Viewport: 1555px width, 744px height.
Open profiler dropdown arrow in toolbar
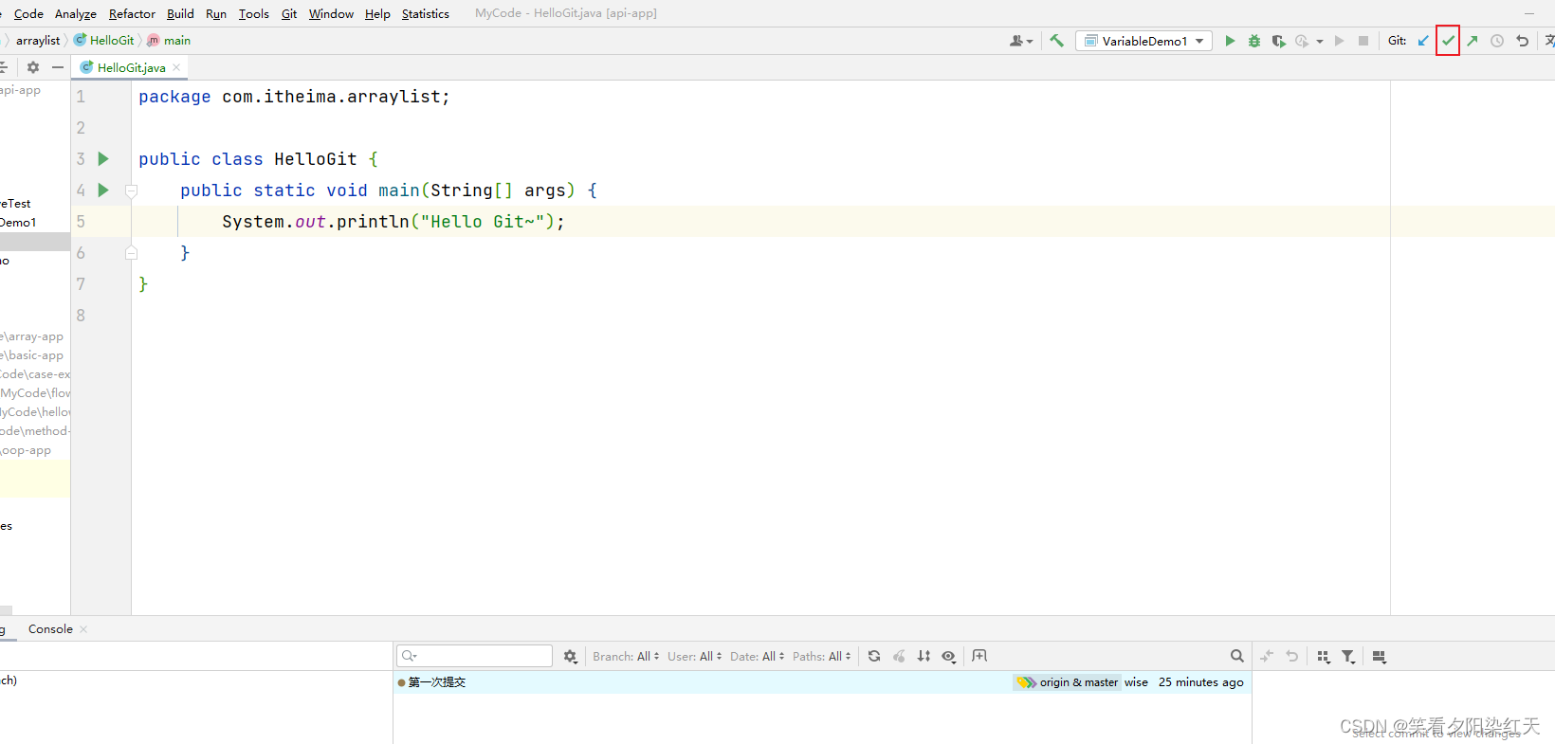click(x=1319, y=42)
